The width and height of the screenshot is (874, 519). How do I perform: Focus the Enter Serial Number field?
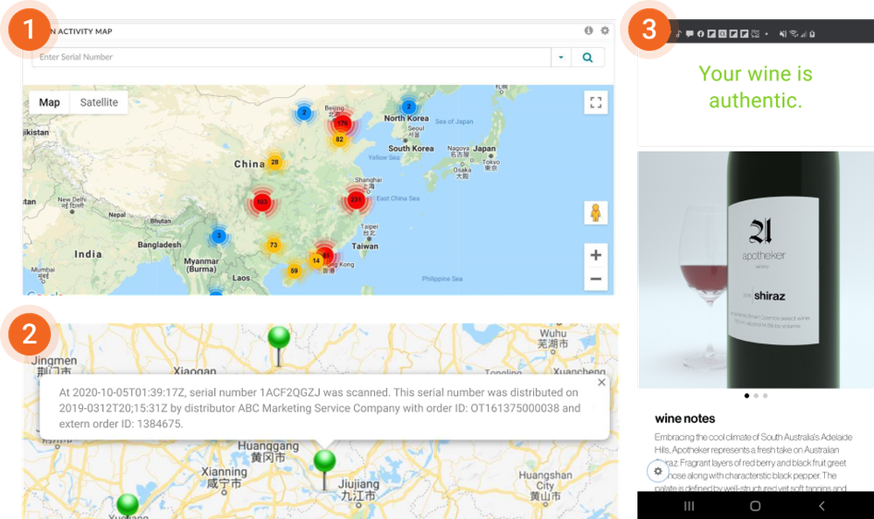(x=292, y=58)
